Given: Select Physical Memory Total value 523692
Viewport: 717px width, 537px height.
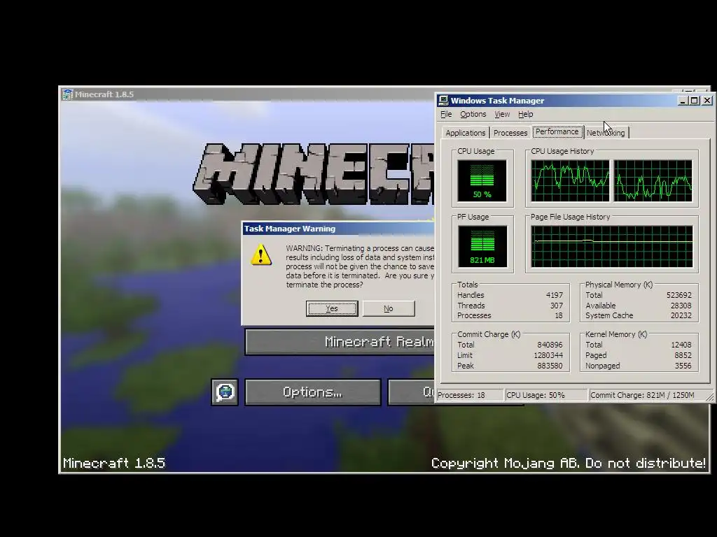Looking at the screenshot, I should coord(679,296).
